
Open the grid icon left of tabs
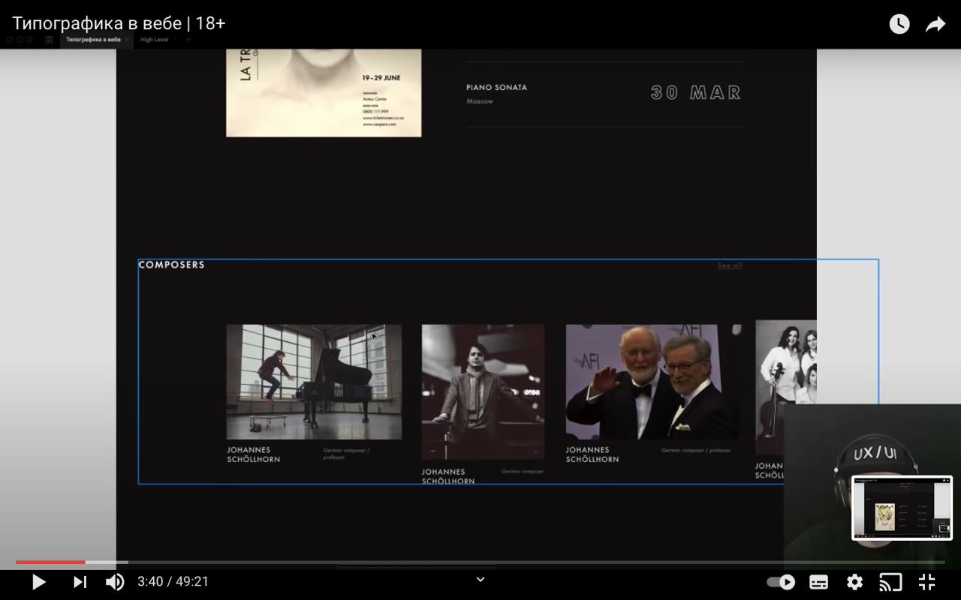[49, 40]
